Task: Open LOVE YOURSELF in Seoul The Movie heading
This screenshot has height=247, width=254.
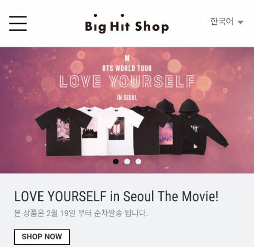Action: [116, 196]
